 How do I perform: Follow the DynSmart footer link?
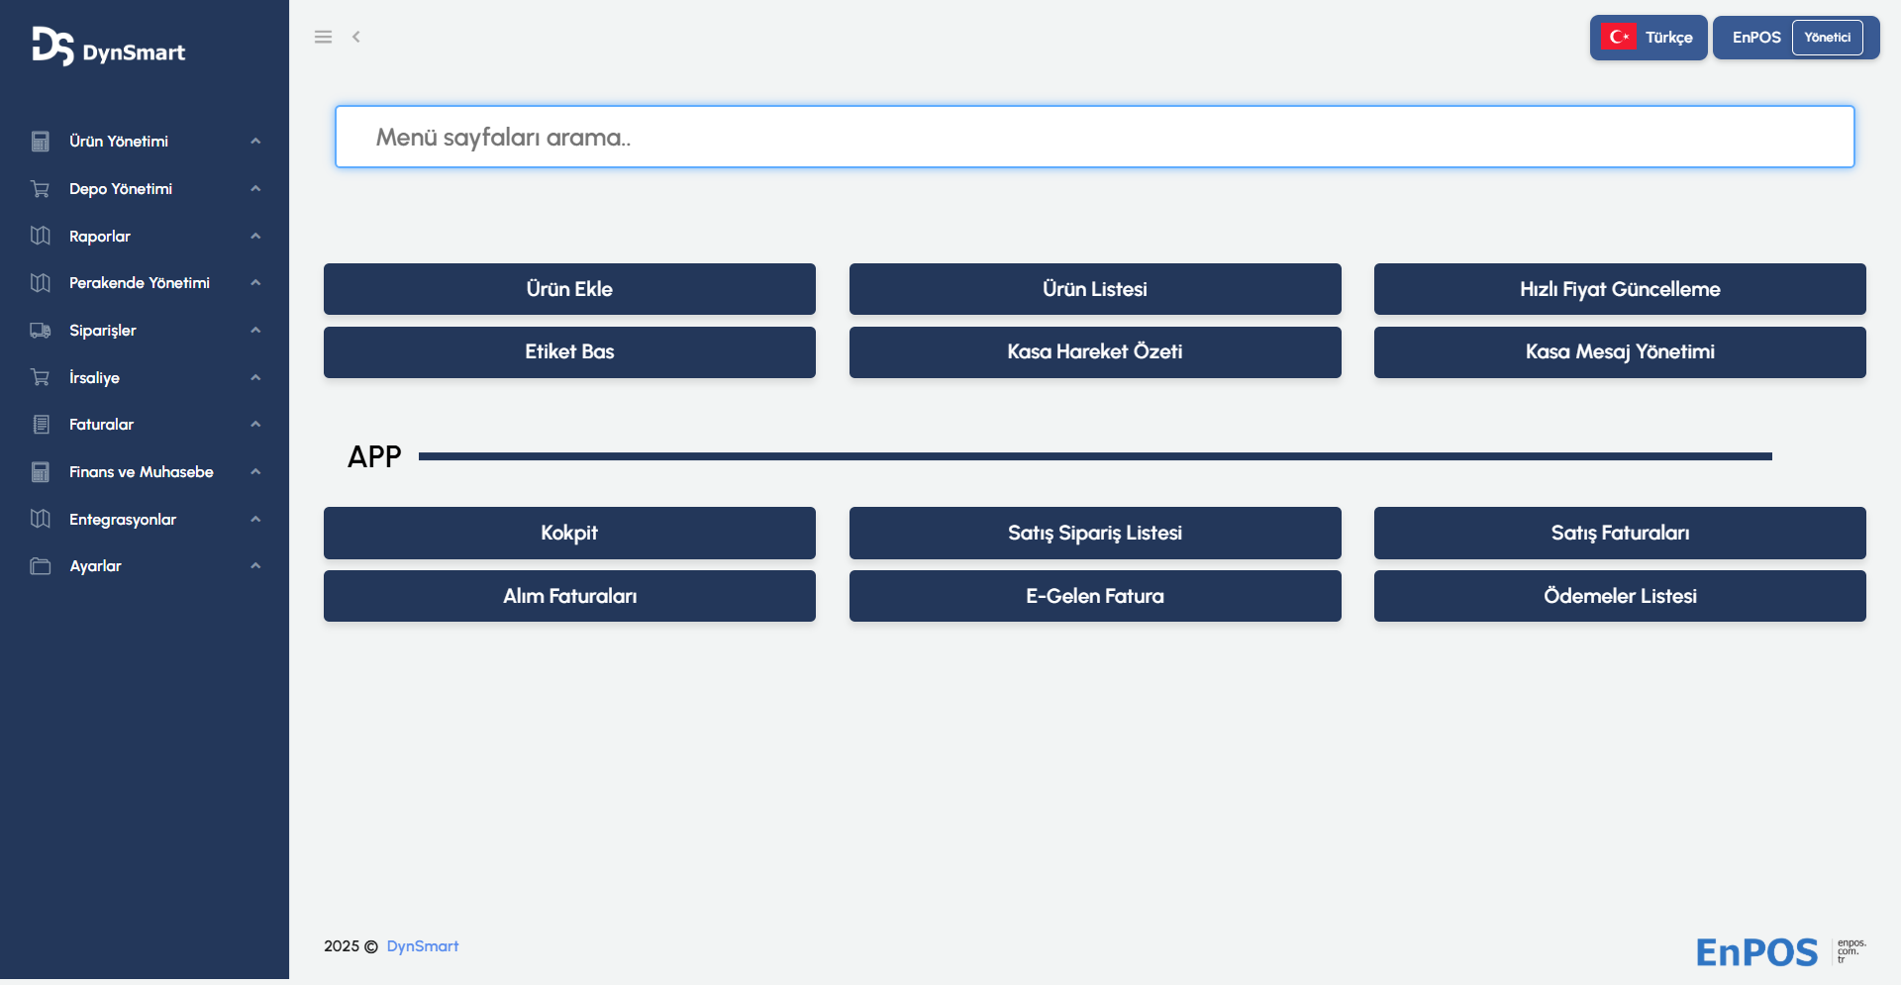pyautogui.click(x=423, y=946)
